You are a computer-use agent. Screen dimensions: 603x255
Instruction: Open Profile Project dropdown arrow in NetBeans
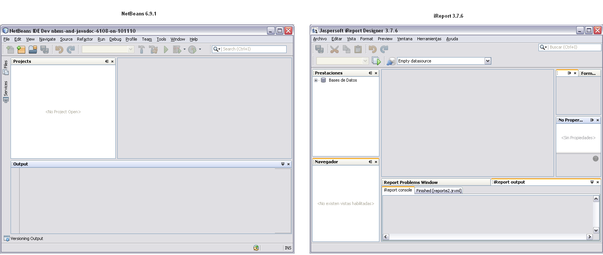click(x=200, y=49)
